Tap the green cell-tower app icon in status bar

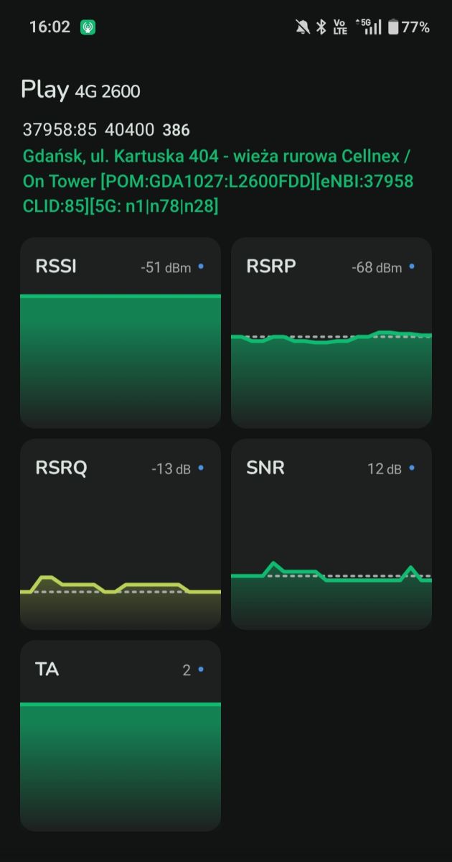tap(88, 27)
